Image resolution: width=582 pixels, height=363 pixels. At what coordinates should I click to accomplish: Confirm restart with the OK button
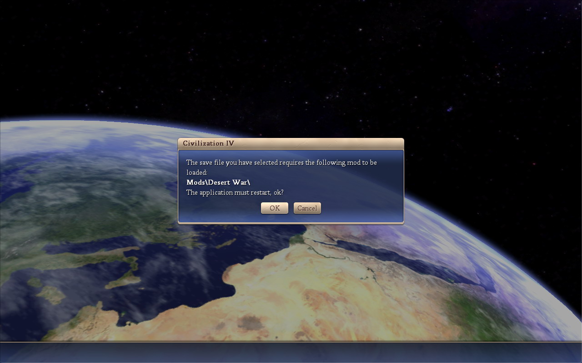pyautogui.click(x=275, y=208)
